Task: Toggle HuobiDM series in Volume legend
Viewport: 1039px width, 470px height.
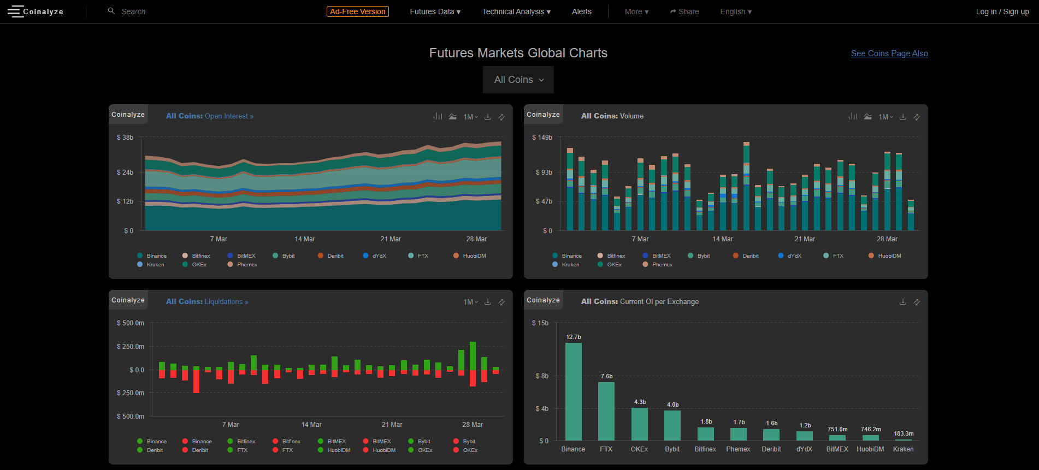Action: 884,255
